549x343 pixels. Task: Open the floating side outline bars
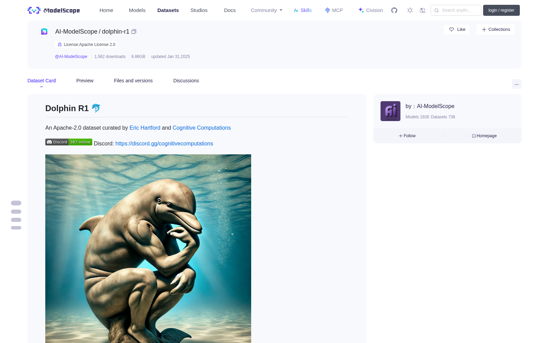pos(16,215)
